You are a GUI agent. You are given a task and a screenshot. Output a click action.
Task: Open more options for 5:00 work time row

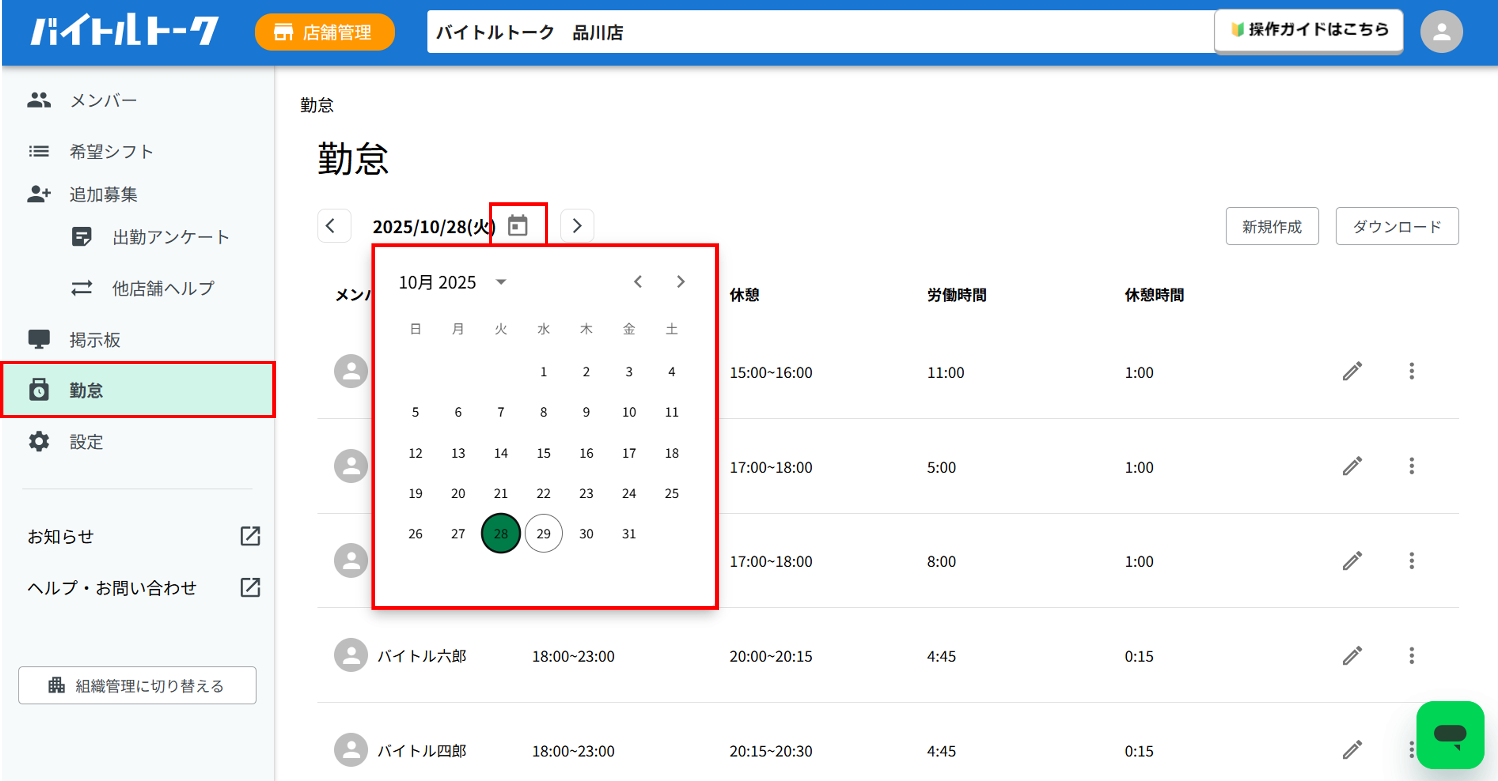(1411, 466)
